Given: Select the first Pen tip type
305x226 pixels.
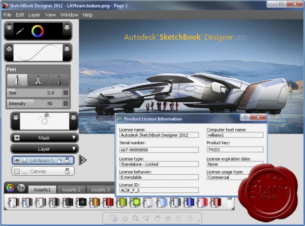Looking at the screenshot, I should [17, 80].
